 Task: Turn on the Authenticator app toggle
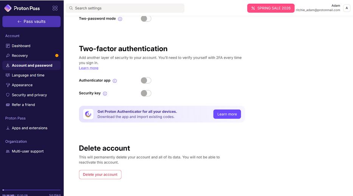(146, 81)
